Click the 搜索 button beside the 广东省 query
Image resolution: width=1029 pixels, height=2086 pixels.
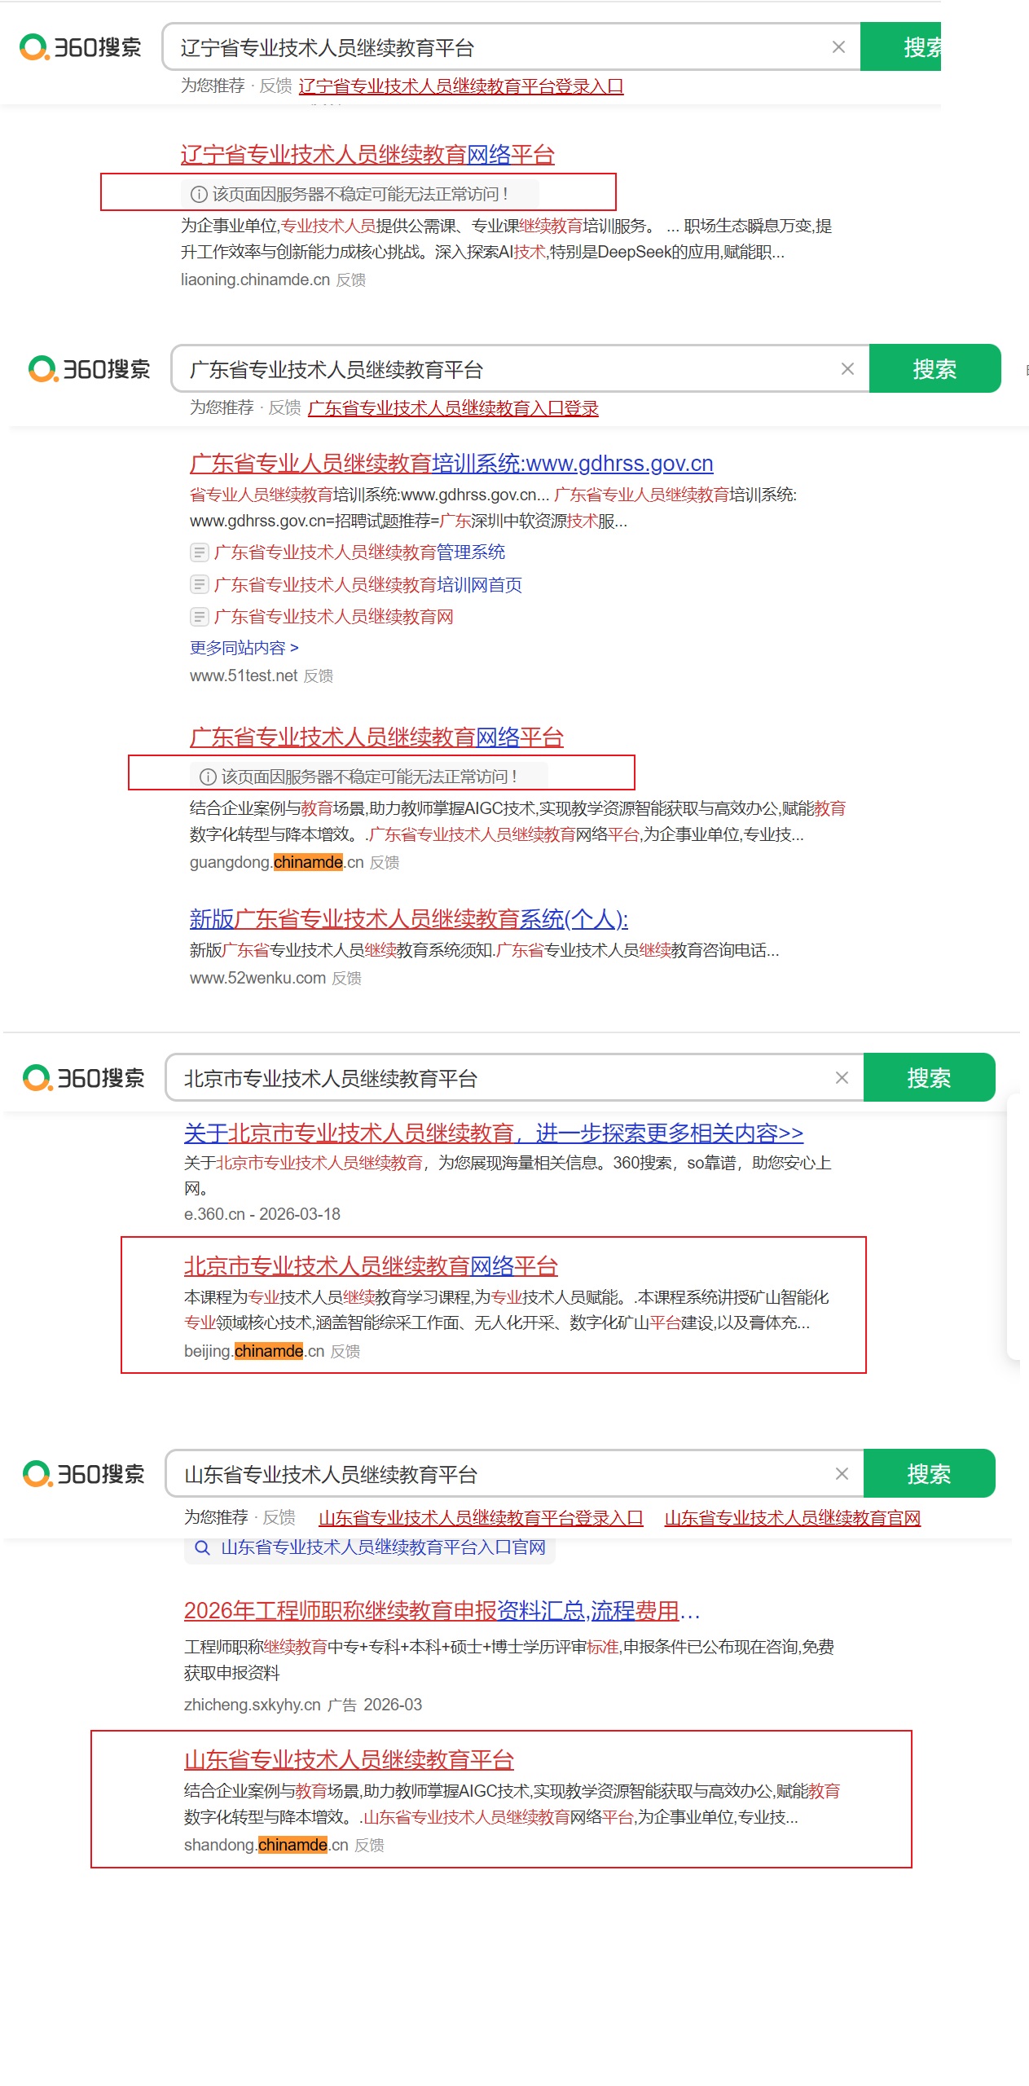(934, 369)
